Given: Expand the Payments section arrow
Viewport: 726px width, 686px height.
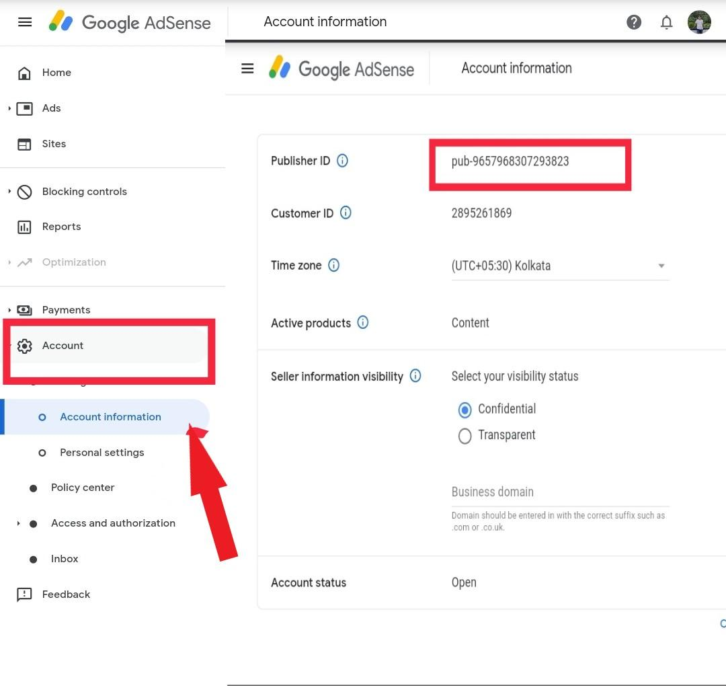Looking at the screenshot, I should click(9, 310).
